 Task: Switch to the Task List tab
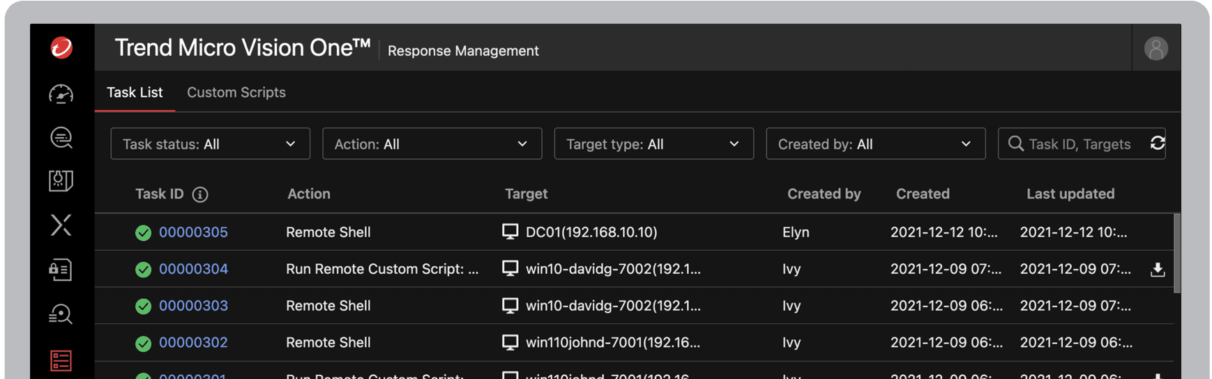135,92
